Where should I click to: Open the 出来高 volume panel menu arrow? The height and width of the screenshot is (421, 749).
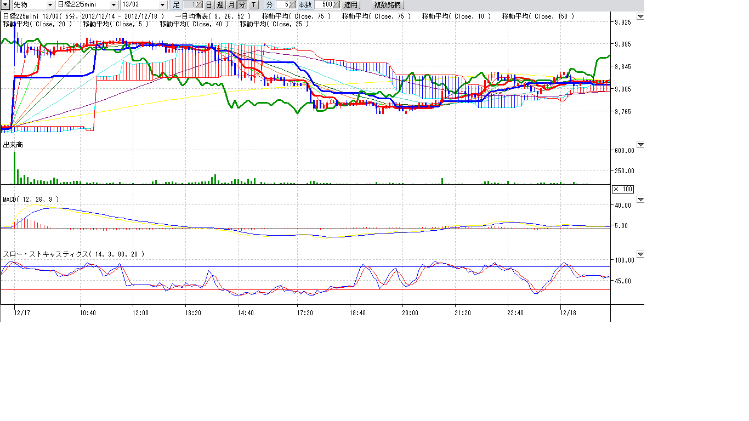pos(640,145)
